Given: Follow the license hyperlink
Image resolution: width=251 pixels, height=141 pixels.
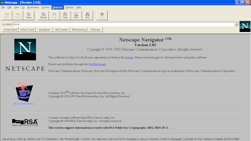Looking at the screenshot, I should pos(129,57).
